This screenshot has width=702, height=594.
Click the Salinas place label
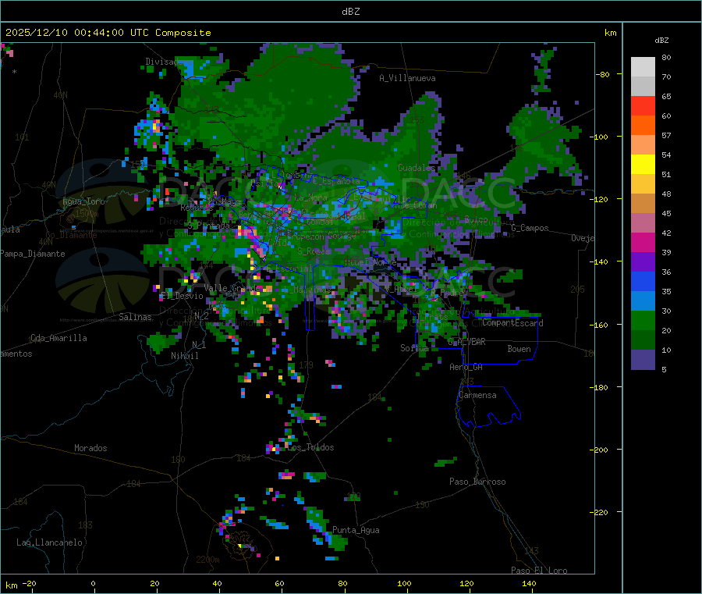point(135,317)
